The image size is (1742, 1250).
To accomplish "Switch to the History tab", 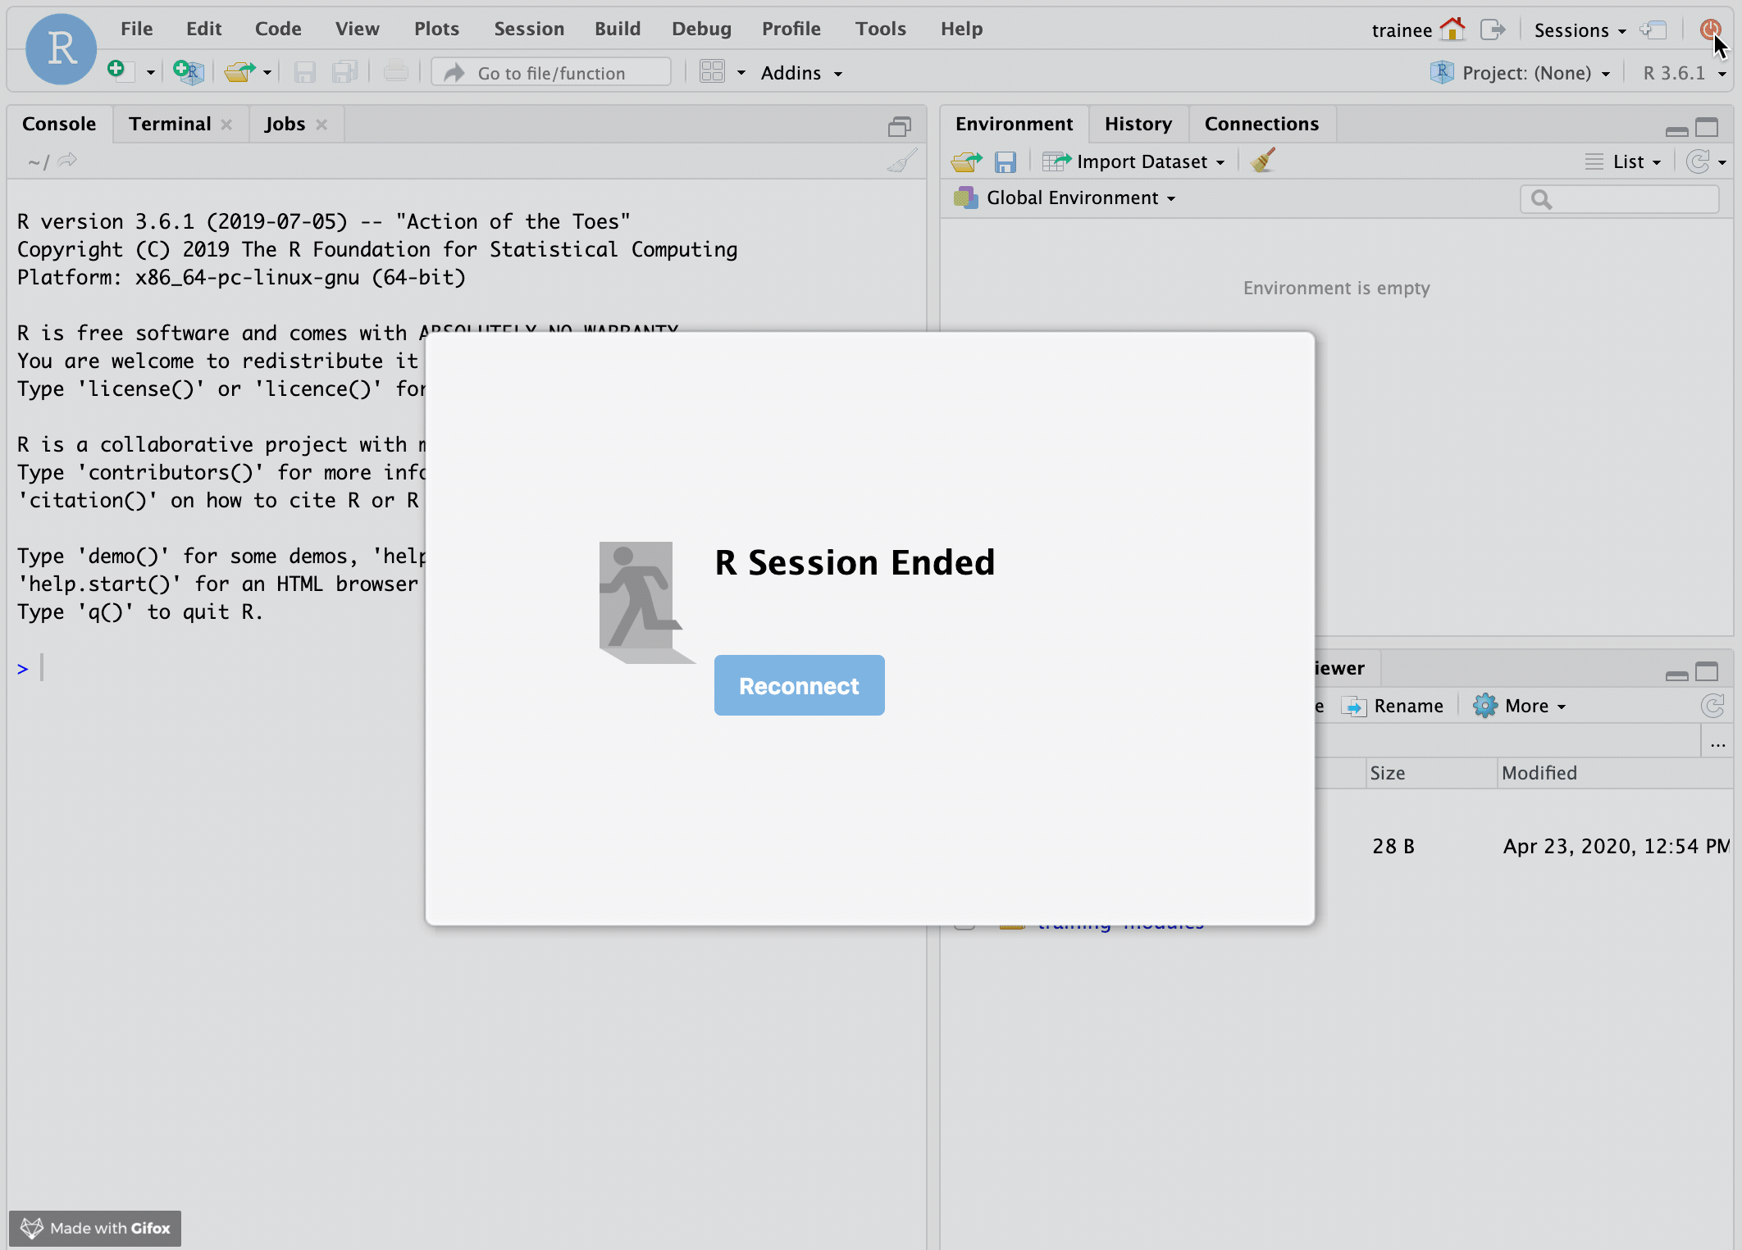I will point(1138,124).
